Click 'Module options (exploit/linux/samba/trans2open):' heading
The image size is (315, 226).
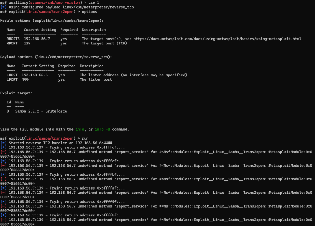coord(52,21)
